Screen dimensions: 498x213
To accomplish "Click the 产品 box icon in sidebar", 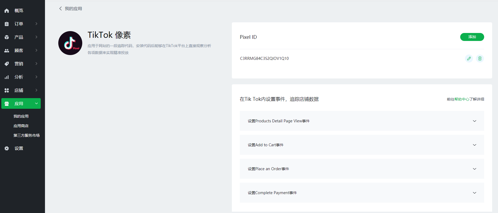I will (x=7, y=37).
